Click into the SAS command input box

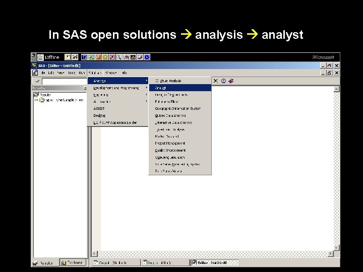pyautogui.click(x=65, y=82)
